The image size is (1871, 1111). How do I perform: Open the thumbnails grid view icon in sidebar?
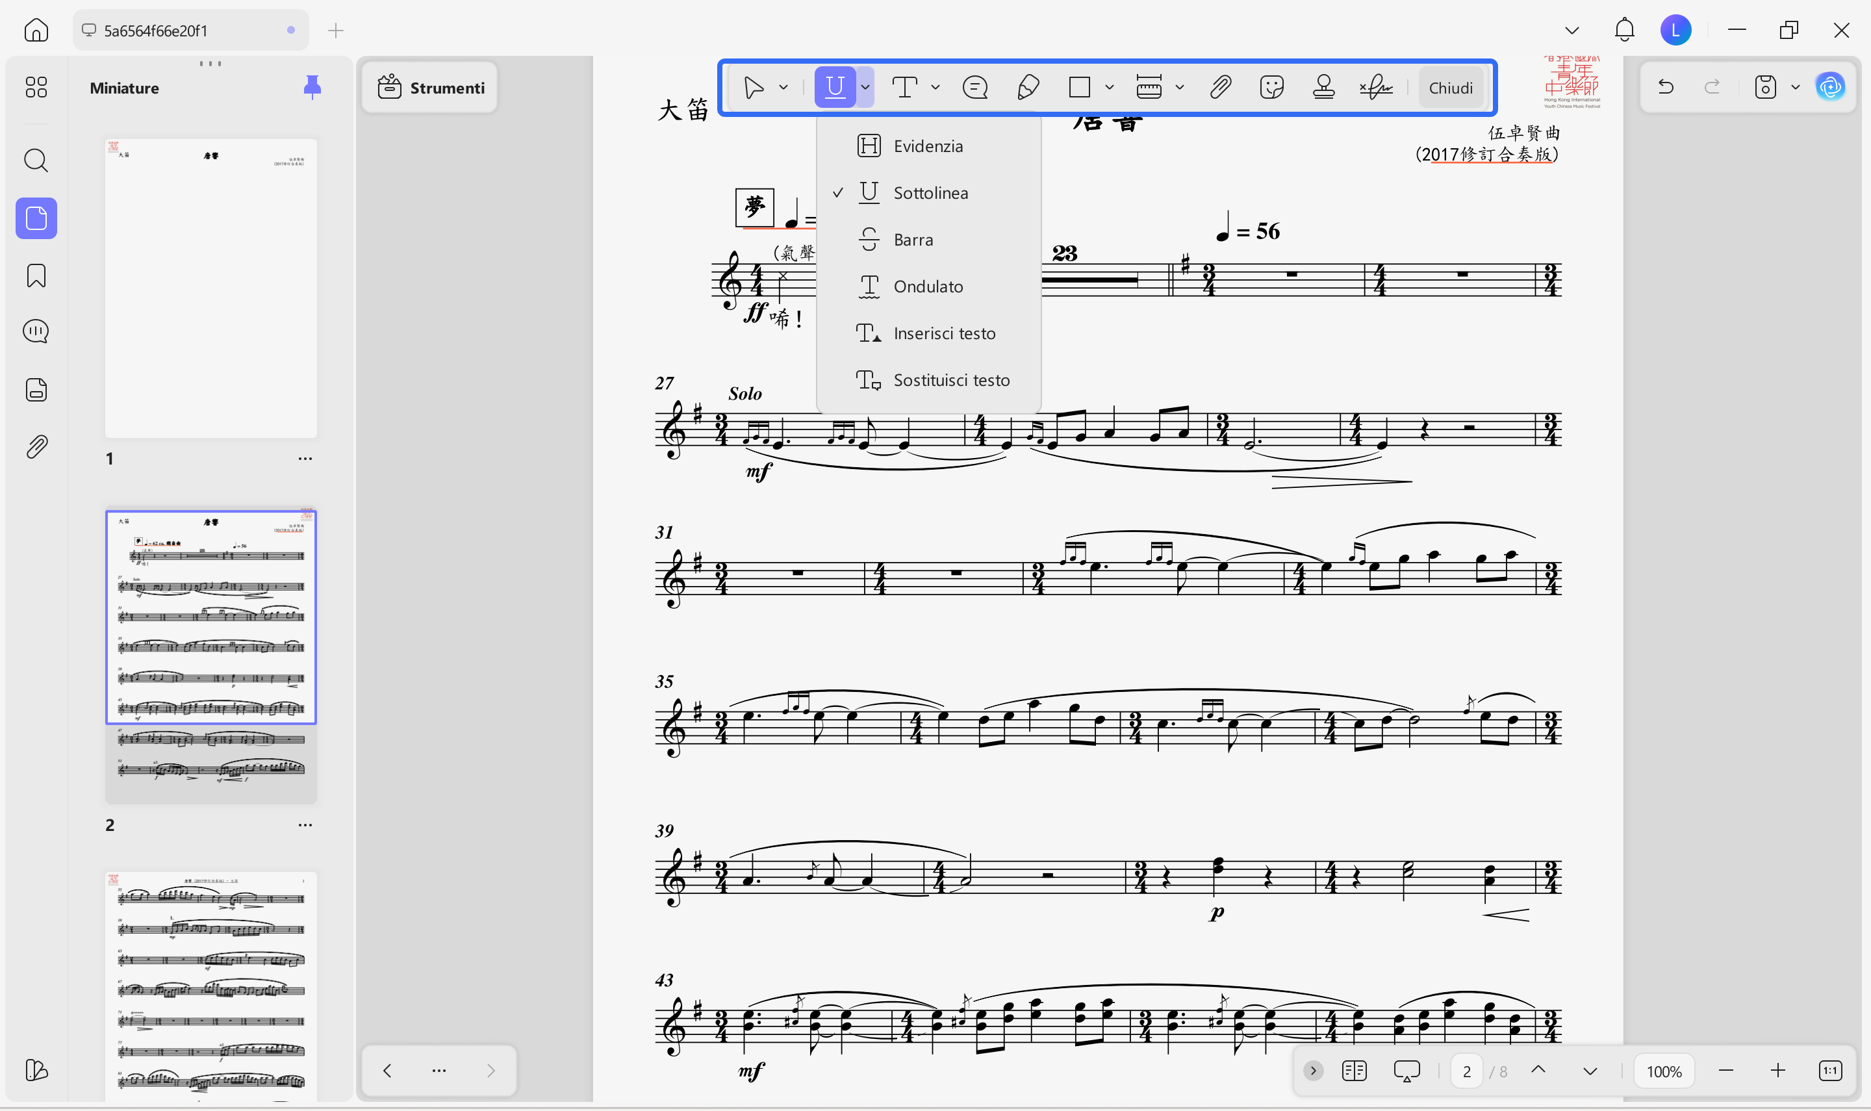click(x=36, y=87)
